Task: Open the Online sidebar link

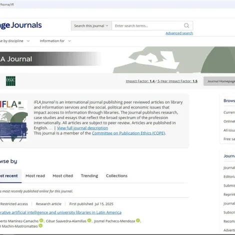Action: (229, 121)
